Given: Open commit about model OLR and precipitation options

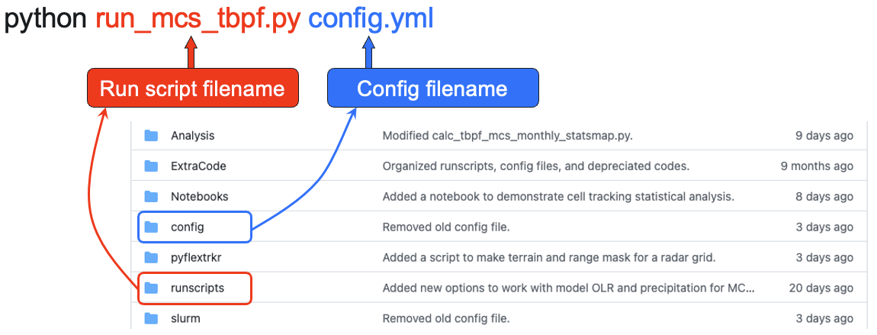Looking at the screenshot, I should pyautogui.click(x=568, y=288).
